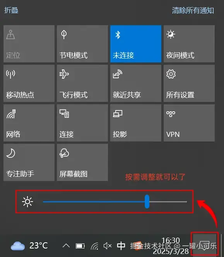Turn on 飞行模式 airplane mode

82,83
